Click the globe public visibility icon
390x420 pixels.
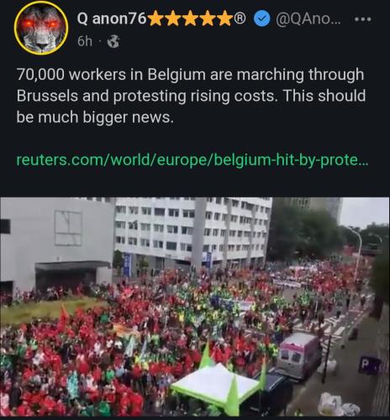tap(113, 41)
